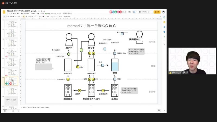
Task: Open the slideshow options dropdown arrow
Action: click(152, 12)
